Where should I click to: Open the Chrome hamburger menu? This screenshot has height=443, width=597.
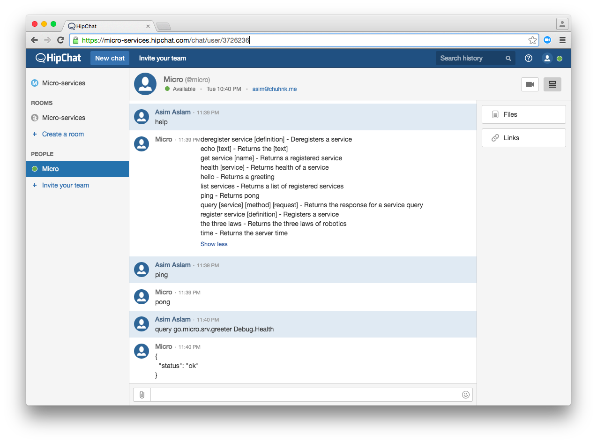pos(562,40)
